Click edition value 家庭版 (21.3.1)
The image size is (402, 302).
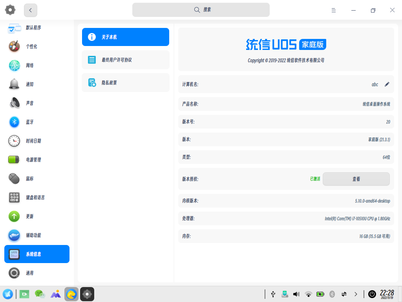tap(379, 140)
